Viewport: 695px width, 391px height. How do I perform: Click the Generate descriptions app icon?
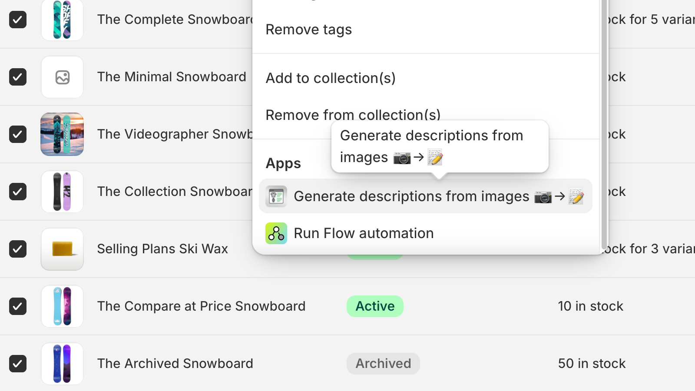(x=276, y=196)
